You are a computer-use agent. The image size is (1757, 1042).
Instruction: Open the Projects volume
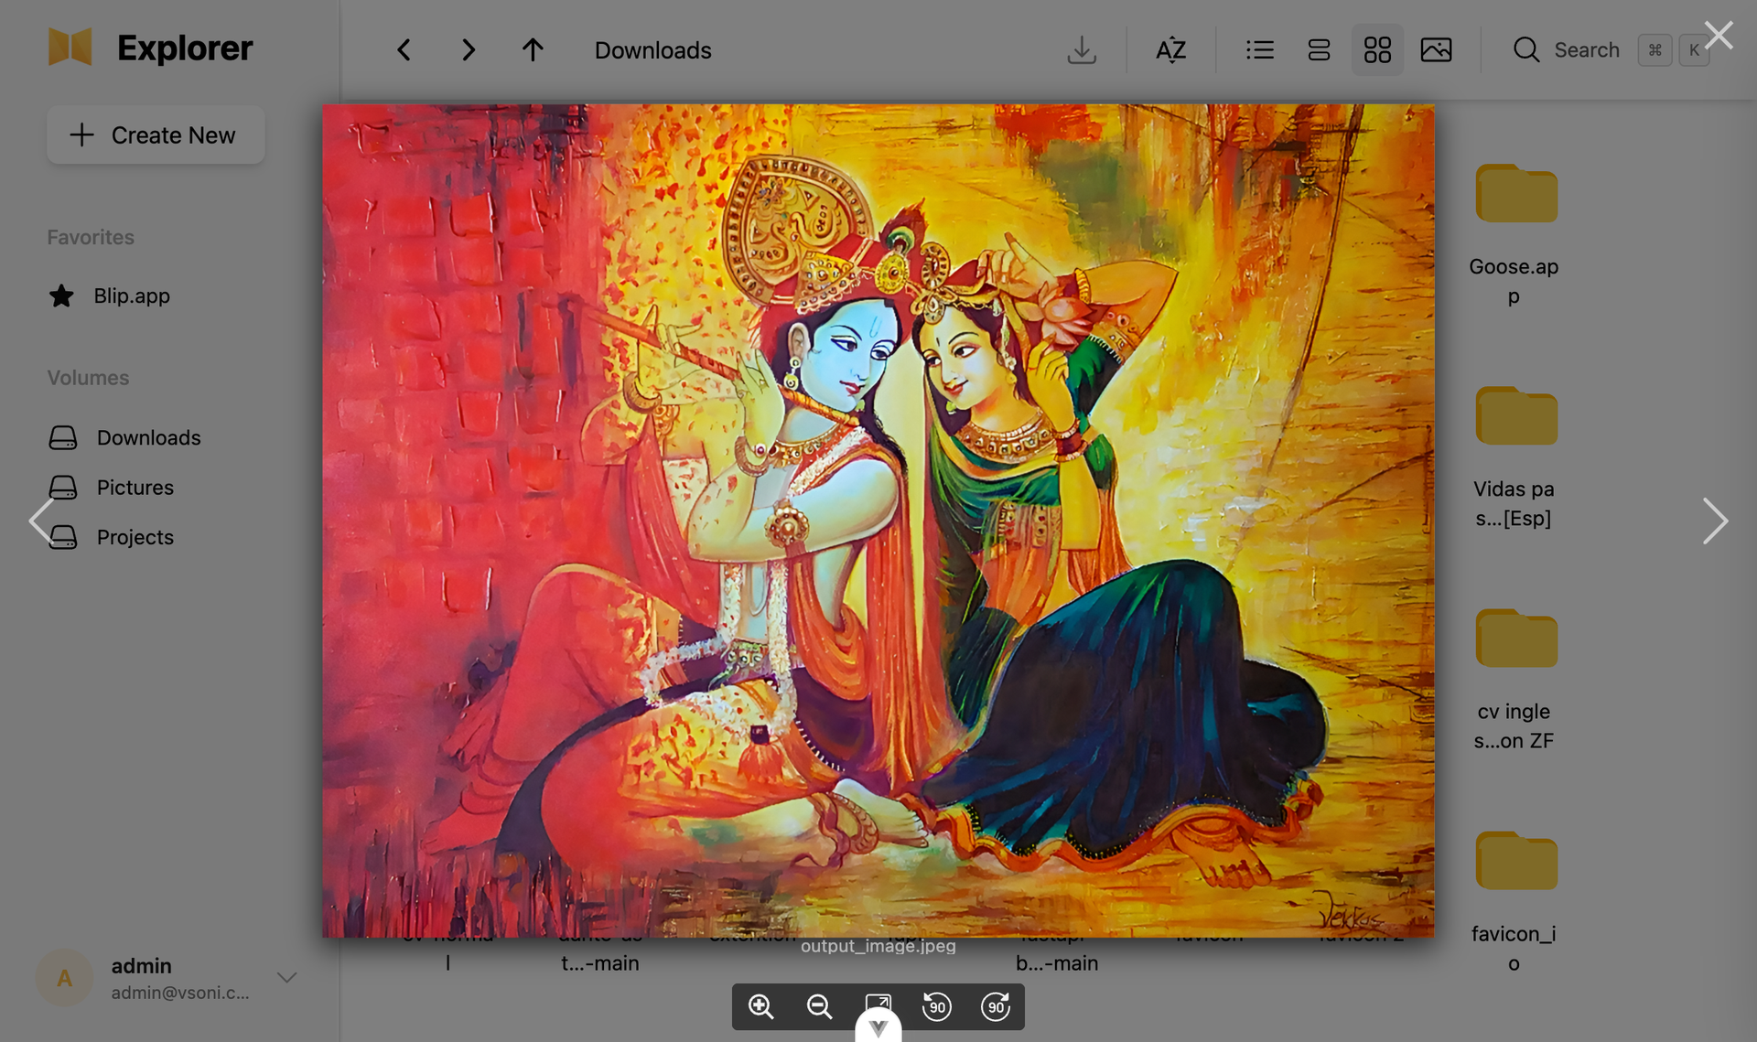pyautogui.click(x=135, y=537)
